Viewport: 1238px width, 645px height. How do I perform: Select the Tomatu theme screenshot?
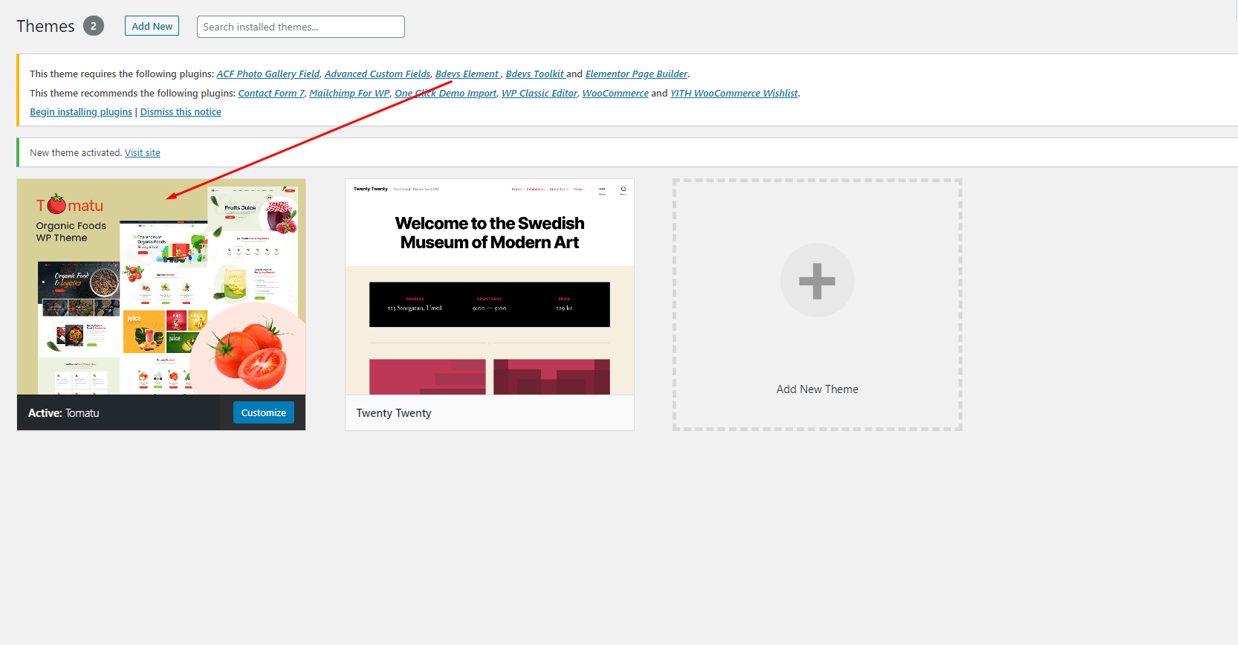[161, 287]
